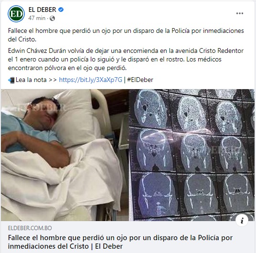Click the post's first paragraph text
Image resolution: width=256 pixels, height=253 pixels.
pos(126,35)
